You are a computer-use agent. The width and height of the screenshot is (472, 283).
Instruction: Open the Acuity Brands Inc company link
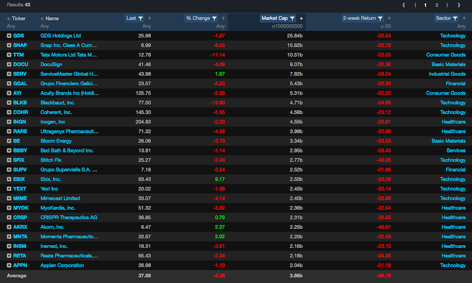(x=69, y=93)
